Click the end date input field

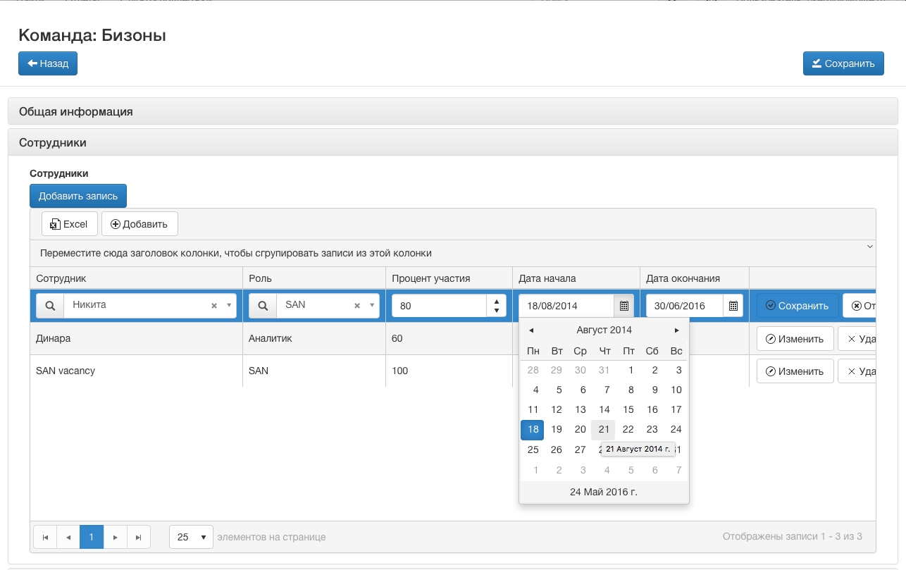(x=685, y=306)
